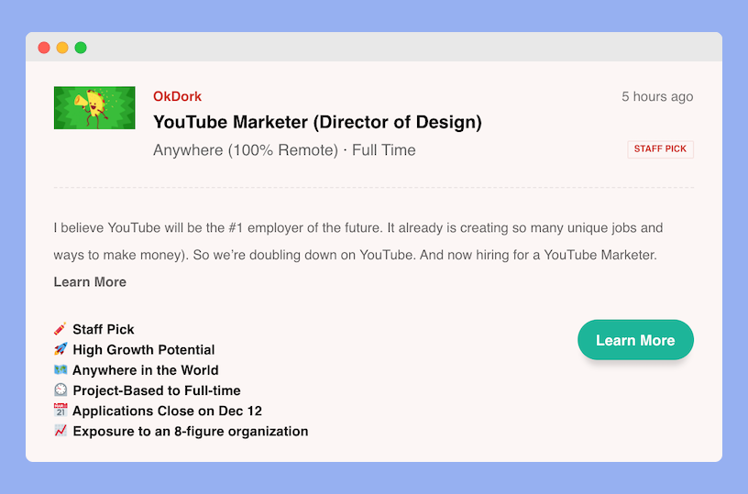Image resolution: width=748 pixels, height=494 pixels.
Task: Click the chart icon beside Exposure to an 8-figure organization
Action: [60, 431]
